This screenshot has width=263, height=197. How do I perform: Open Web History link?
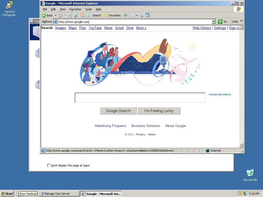tap(202, 28)
